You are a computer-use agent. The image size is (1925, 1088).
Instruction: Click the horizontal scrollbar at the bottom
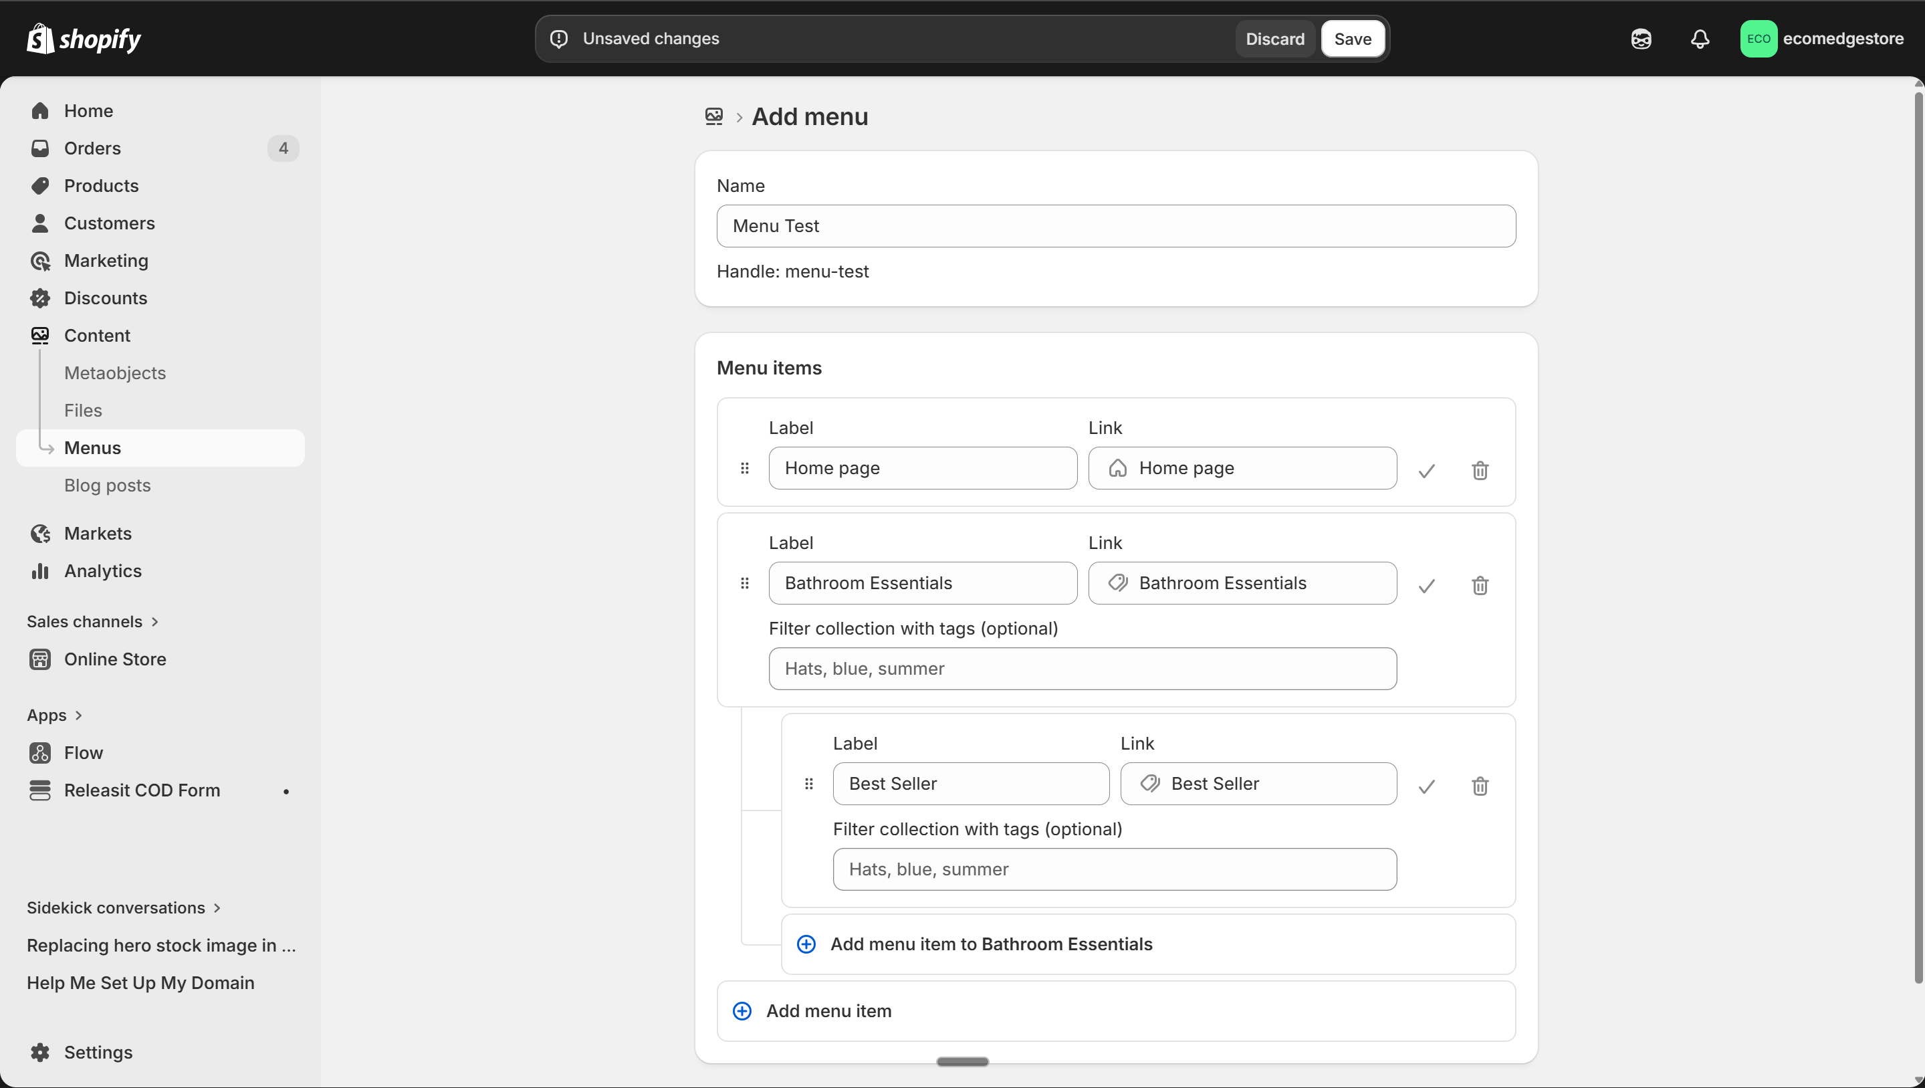coord(963,1061)
